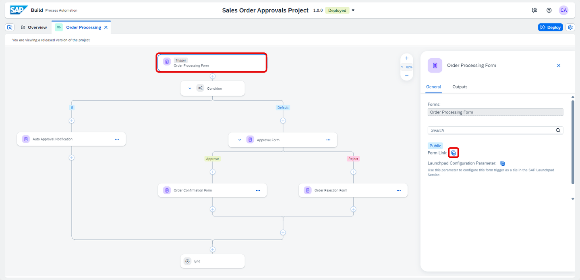This screenshot has width=580, height=280.
Task: Click the If branch label
Action: [72, 107]
